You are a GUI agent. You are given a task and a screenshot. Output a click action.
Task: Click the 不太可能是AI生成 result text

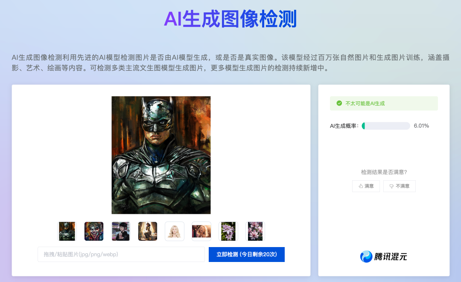point(365,103)
